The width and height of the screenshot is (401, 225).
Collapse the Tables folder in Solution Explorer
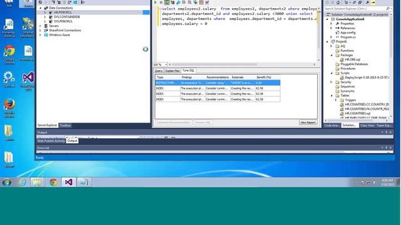(331, 96)
